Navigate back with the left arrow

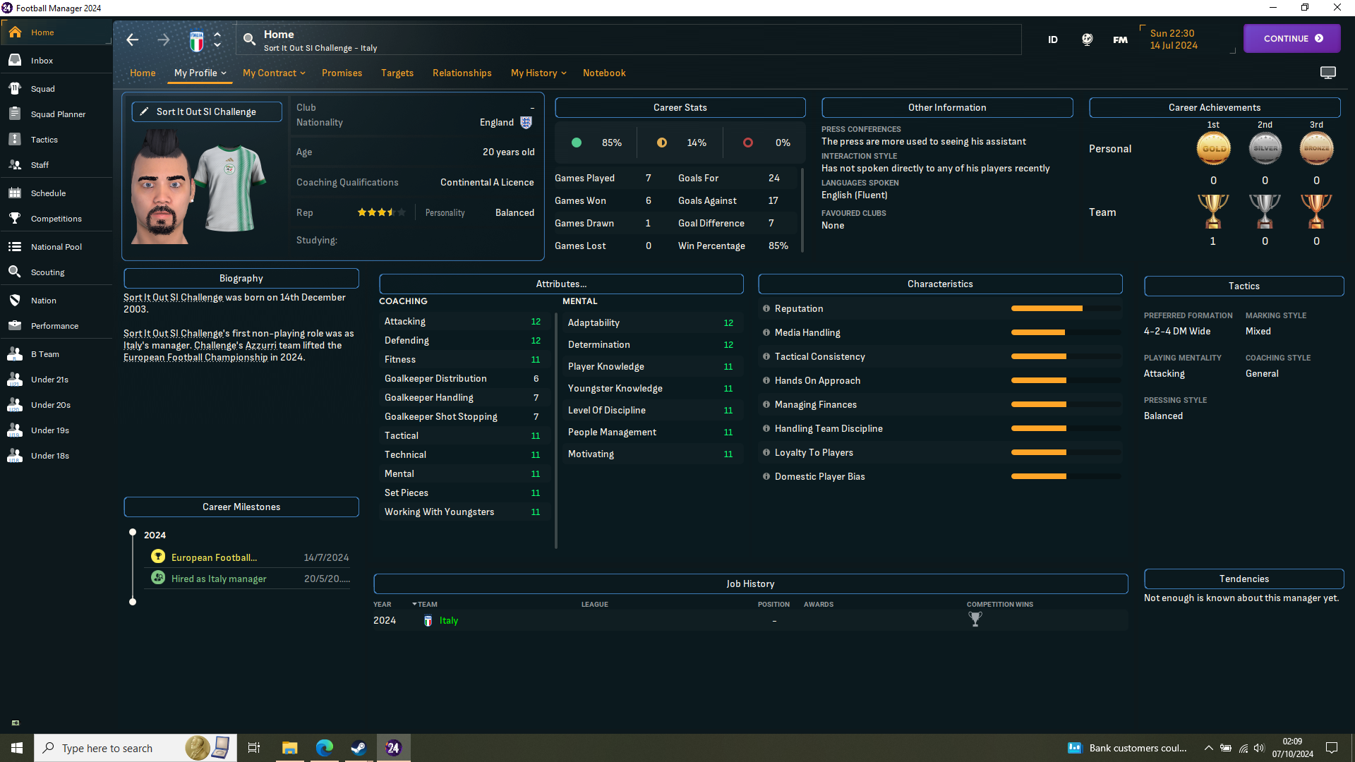coord(133,40)
